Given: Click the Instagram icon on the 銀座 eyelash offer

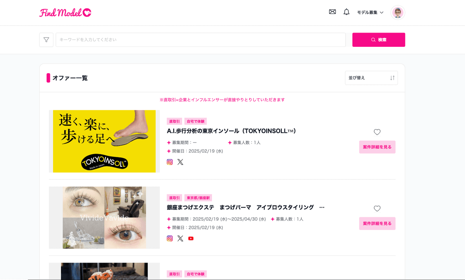Looking at the screenshot, I should click(x=169, y=239).
